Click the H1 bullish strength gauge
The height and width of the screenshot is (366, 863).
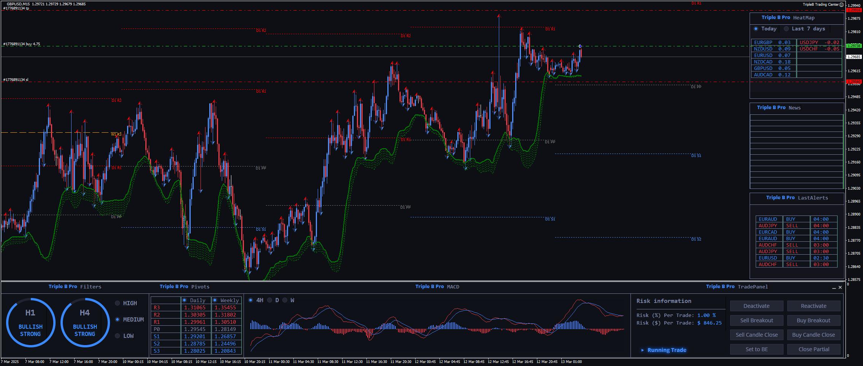point(30,323)
